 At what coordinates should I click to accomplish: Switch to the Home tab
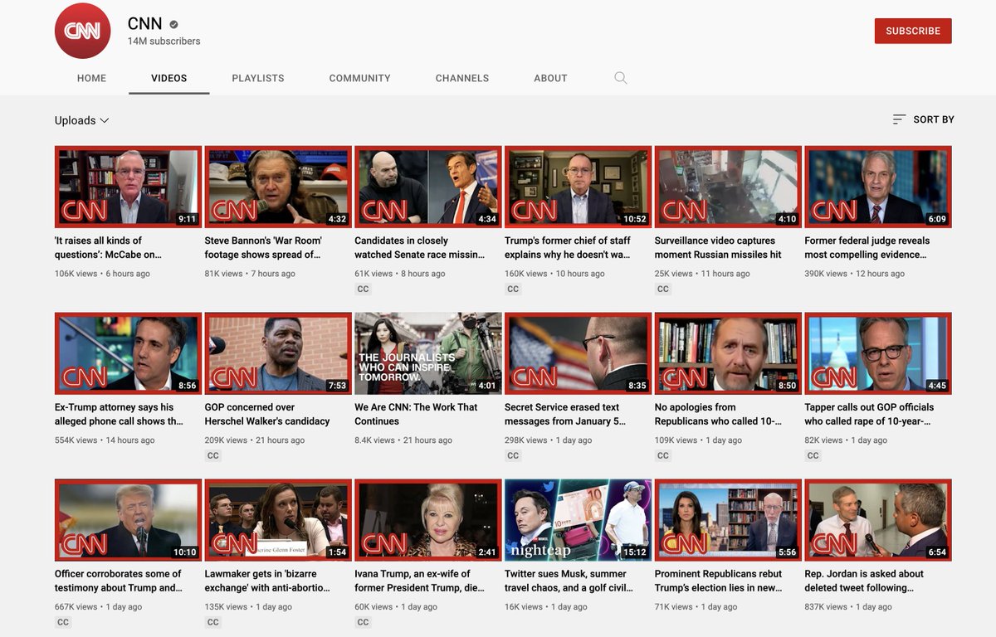(91, 78)
